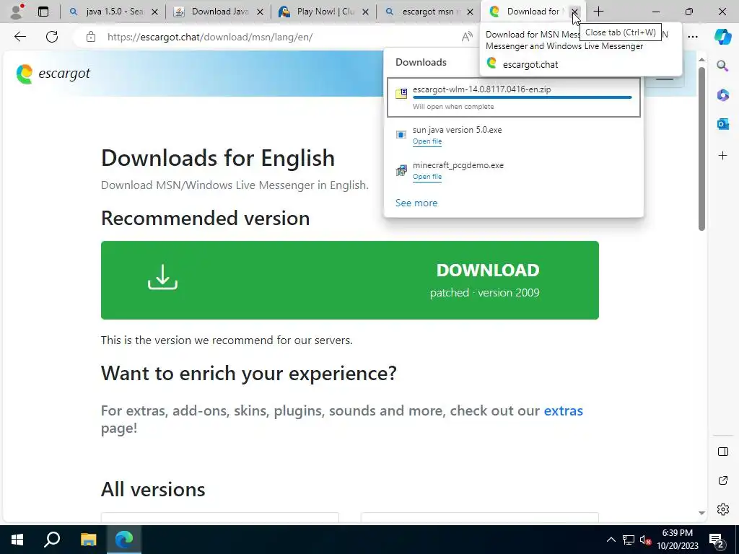The image size is (739, 554).
Task: Open the escargot site hamburger menu
Action: pos(665,78)
